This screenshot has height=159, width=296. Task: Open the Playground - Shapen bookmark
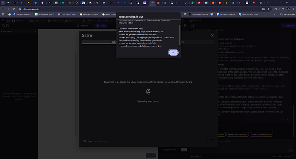tap(198, 14)
